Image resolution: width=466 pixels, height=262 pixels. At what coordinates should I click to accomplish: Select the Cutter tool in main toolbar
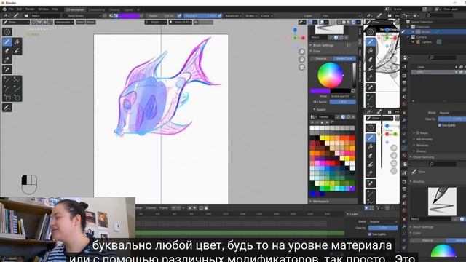[7, 60]
